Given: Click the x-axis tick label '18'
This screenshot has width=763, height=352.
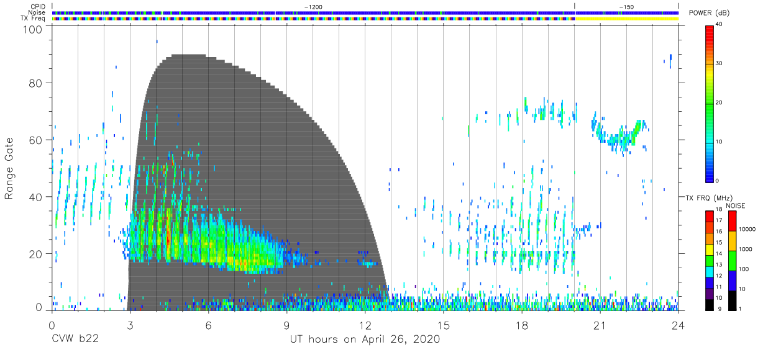Looking at the screenshot, I should coord(521,325).
